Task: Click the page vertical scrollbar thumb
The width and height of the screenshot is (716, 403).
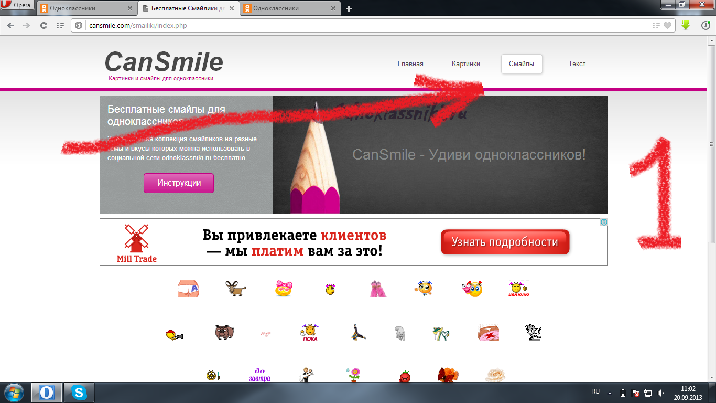Action: (712, 144)
